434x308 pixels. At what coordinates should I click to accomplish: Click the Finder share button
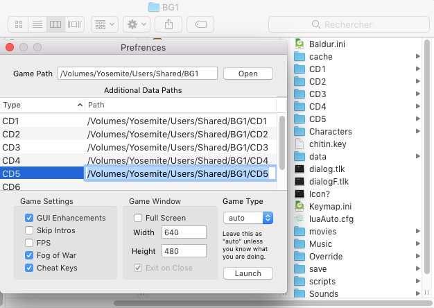tap(168, 24)
